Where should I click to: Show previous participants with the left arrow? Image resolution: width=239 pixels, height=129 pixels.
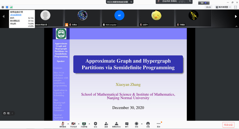pyautogui.click(x=3, y=16)
